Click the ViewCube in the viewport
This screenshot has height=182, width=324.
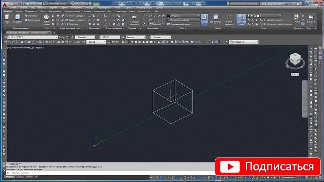coord(295,58)
